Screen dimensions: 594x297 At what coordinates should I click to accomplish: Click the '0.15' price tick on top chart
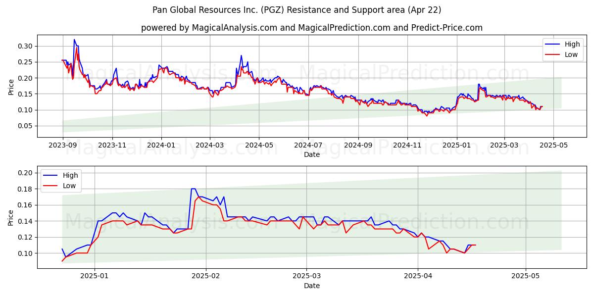pos(25,94)
